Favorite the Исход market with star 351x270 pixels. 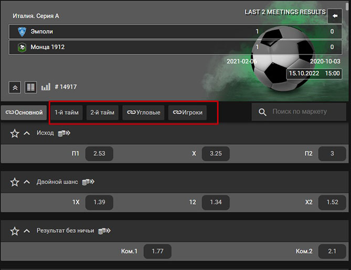[x=15, y=133]
